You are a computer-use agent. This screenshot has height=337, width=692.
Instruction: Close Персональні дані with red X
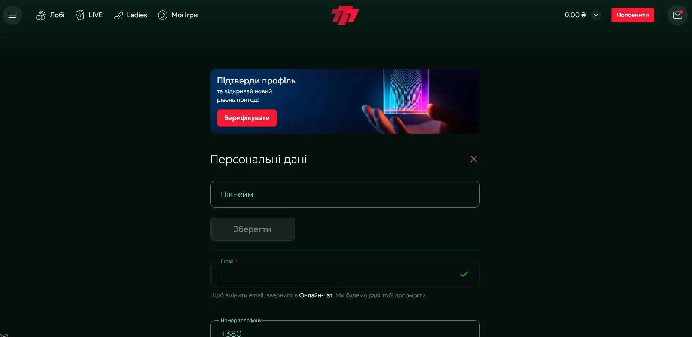[473, 159]
